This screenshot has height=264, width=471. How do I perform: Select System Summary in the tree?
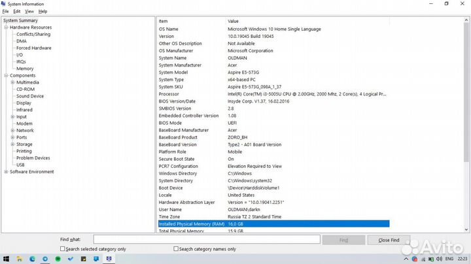(20, 20)
